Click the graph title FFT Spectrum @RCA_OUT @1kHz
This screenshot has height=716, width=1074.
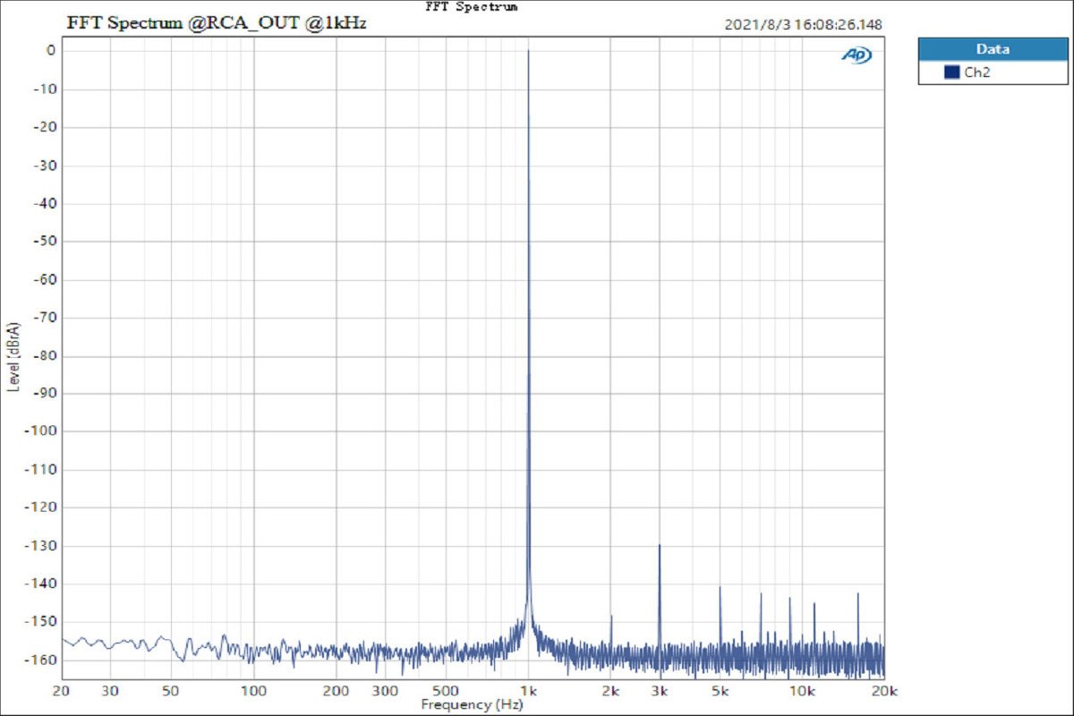(217, 23)
